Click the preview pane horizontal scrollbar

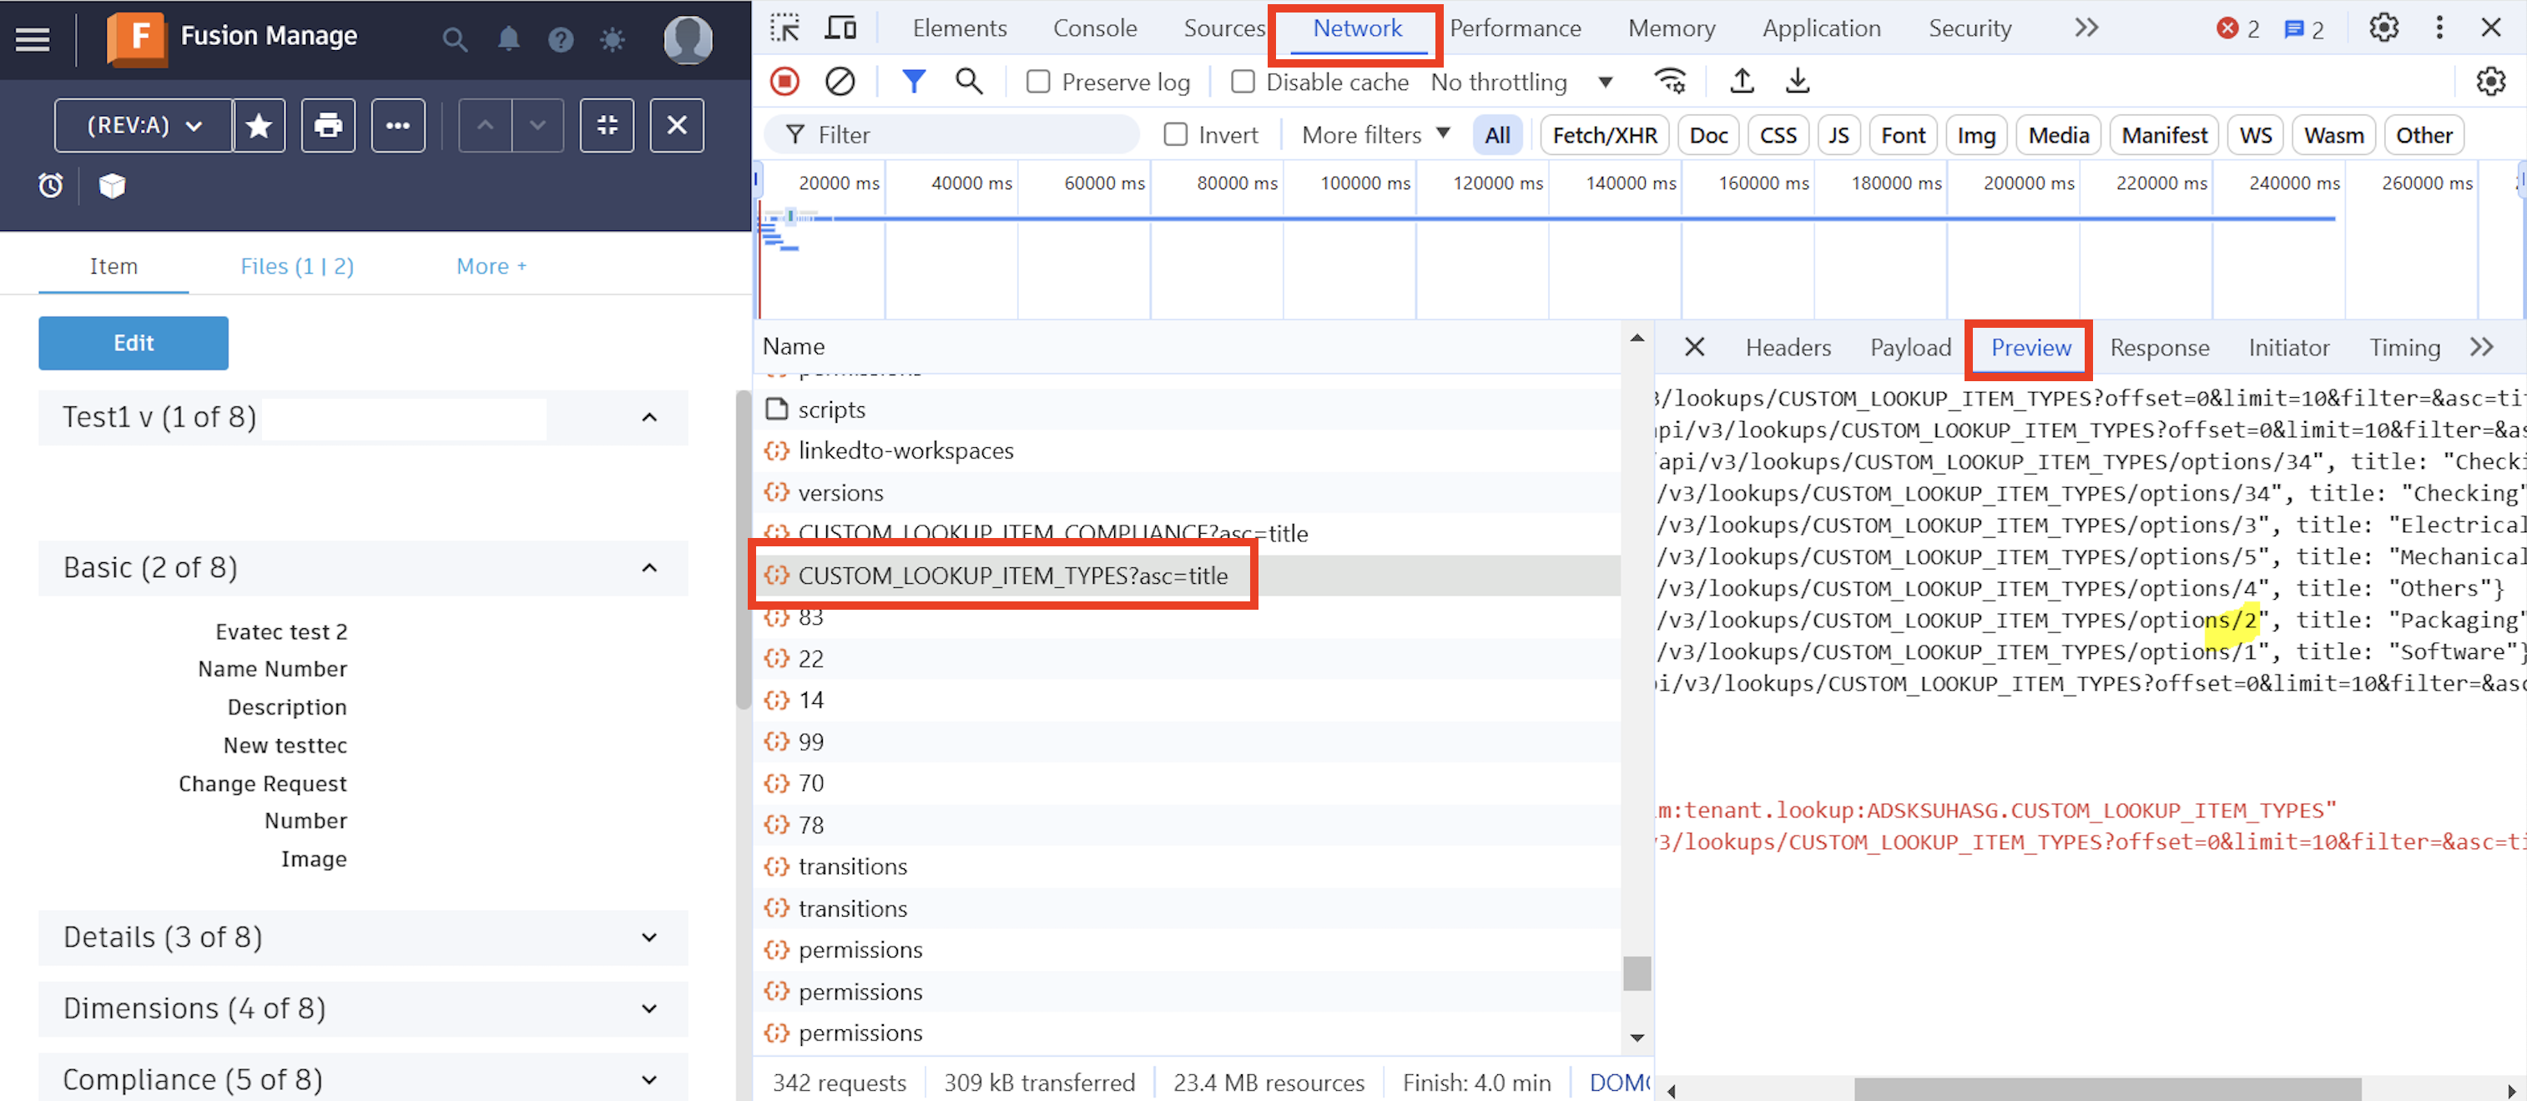(2107, 1089)
